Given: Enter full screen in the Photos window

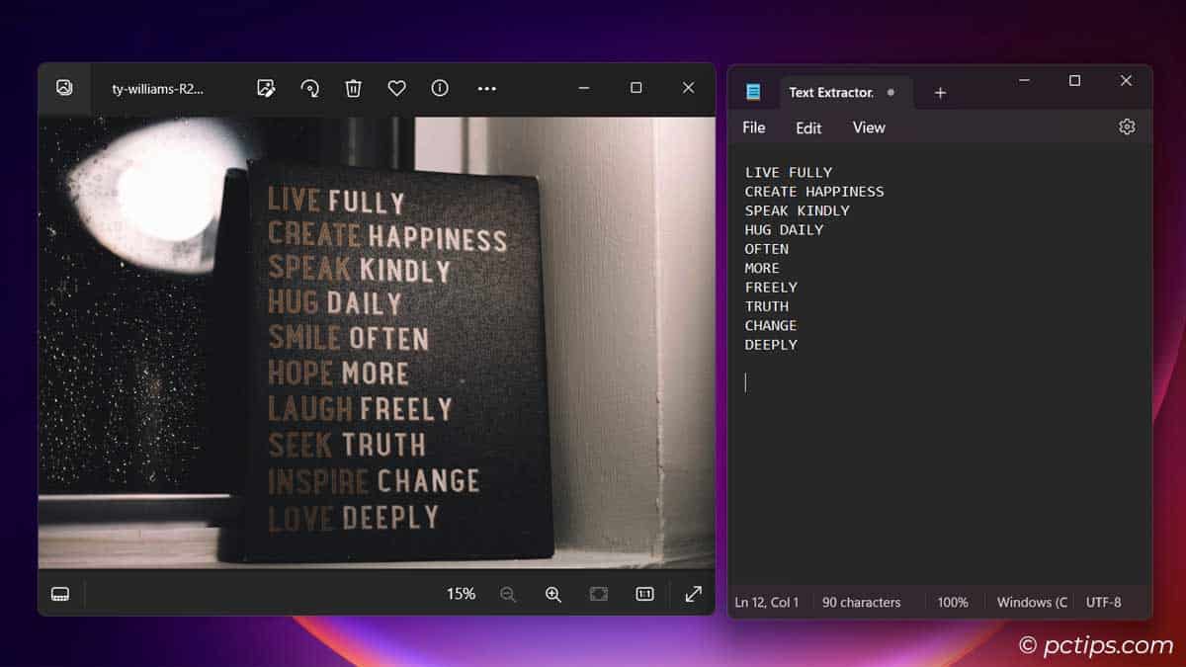Looking at the screenshot, I should coord(694,594).
